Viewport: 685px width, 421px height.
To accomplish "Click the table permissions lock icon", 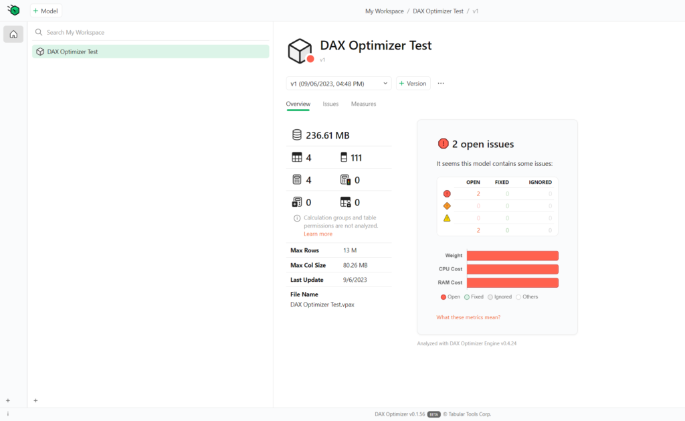I will point(346,202).
